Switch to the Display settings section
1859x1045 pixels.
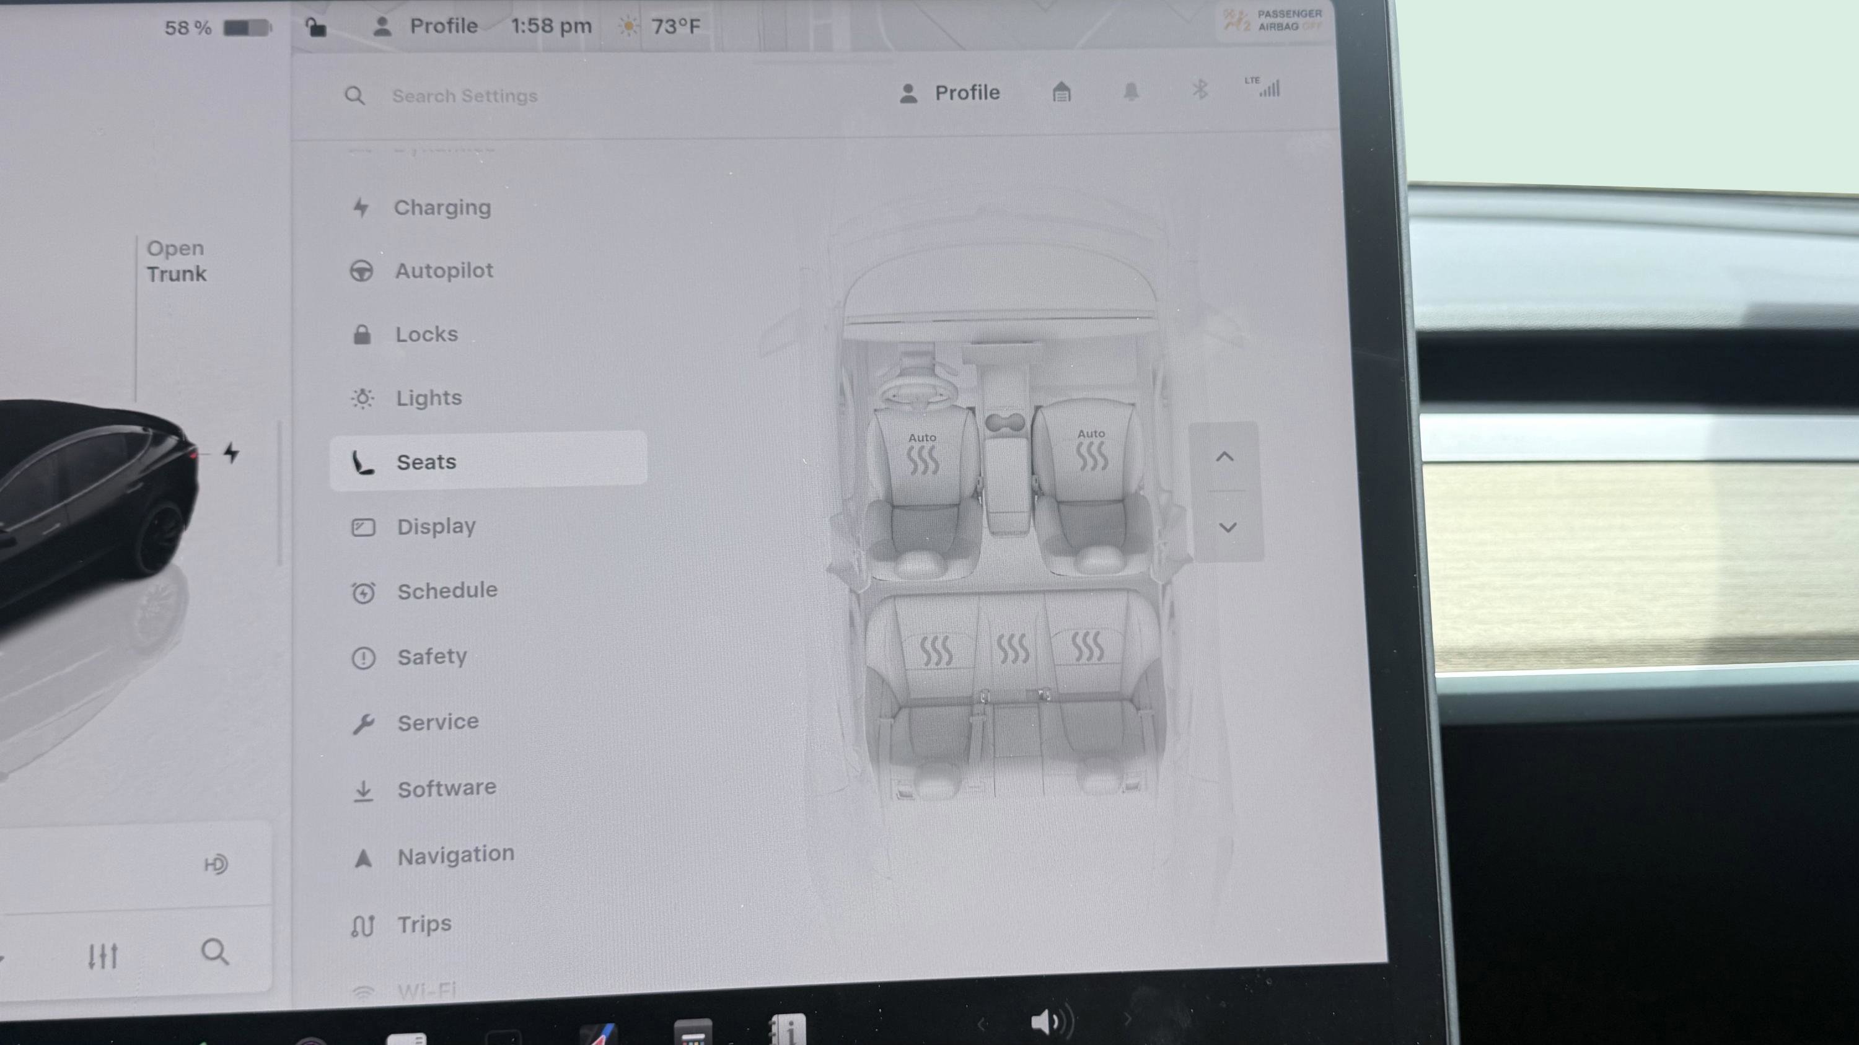pos(437,526)
